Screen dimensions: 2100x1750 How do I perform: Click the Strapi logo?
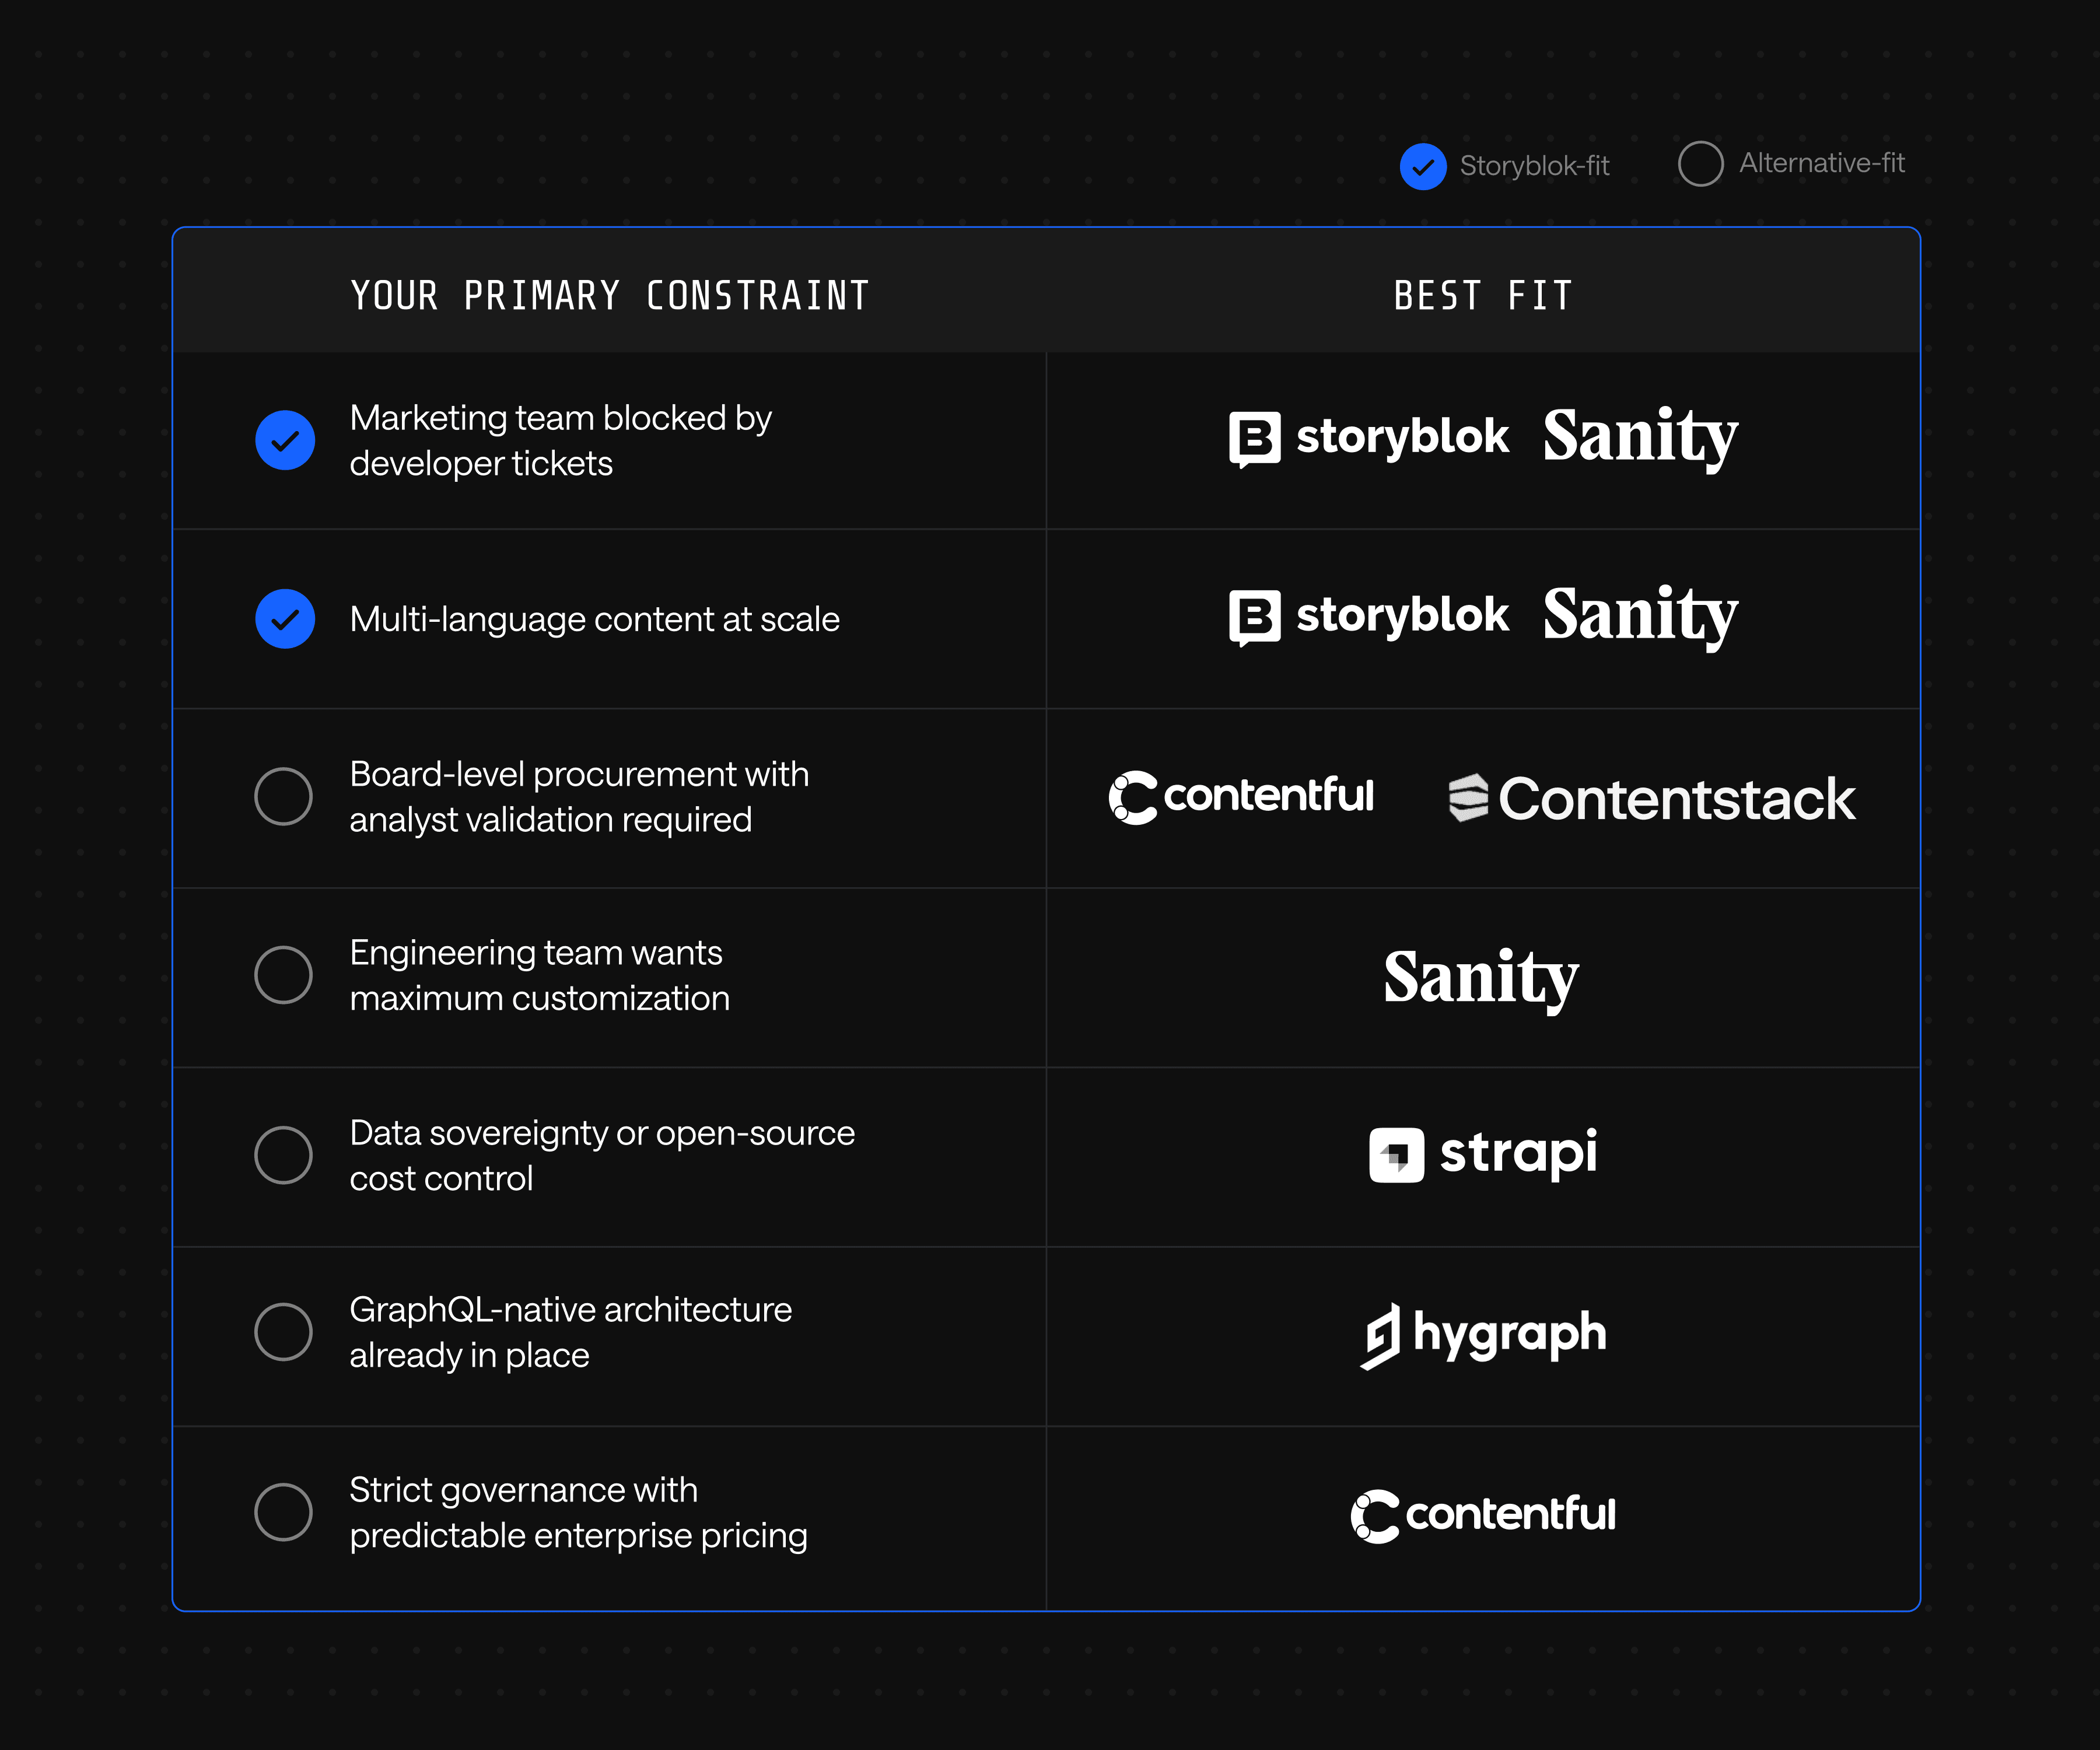[1483, 1154]
